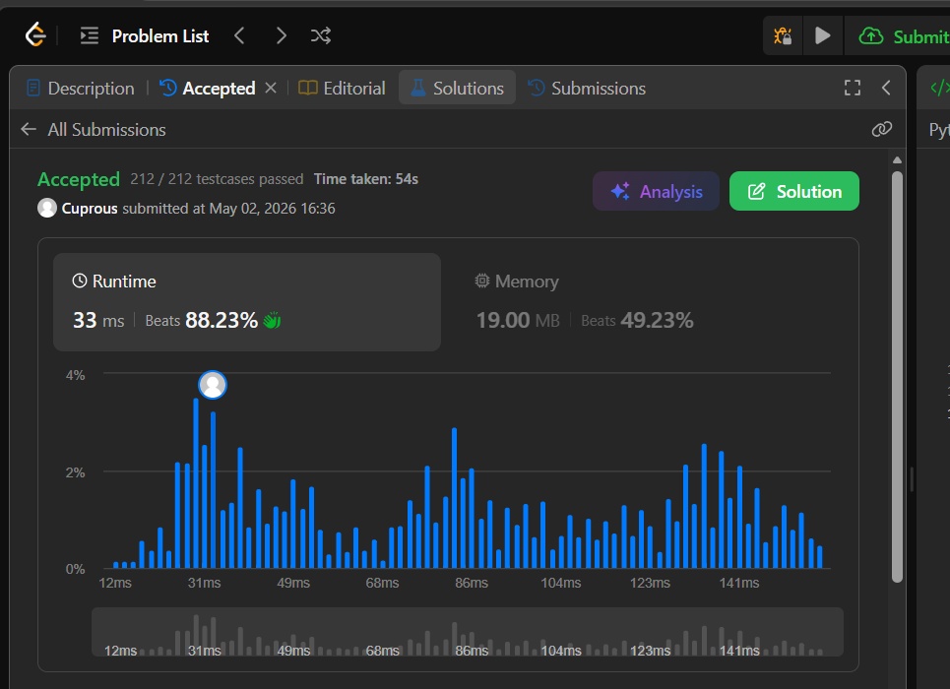Open the Submissions tab
The image size is (950, 689).
coord(587,89)
